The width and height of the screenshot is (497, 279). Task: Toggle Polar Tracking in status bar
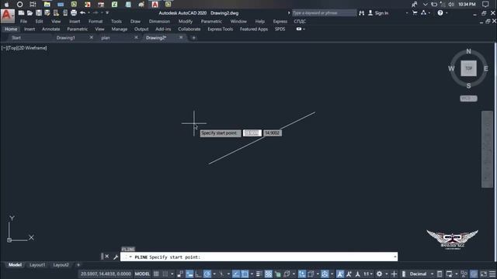[x=207, y=274]
